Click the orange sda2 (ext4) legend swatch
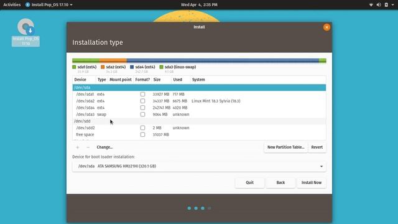 (x=103, y=67)
